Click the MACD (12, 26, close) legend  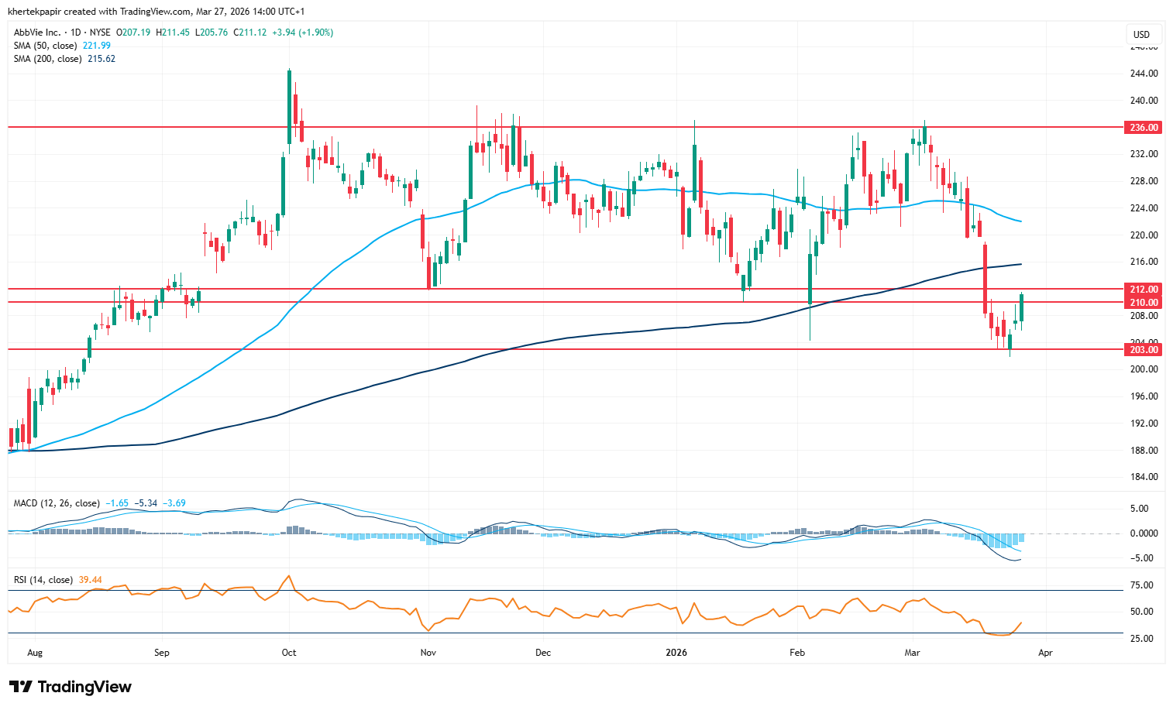pyautogui.click(x=57, y=503)
